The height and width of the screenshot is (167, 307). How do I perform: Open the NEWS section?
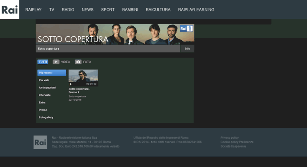point(88,10)
